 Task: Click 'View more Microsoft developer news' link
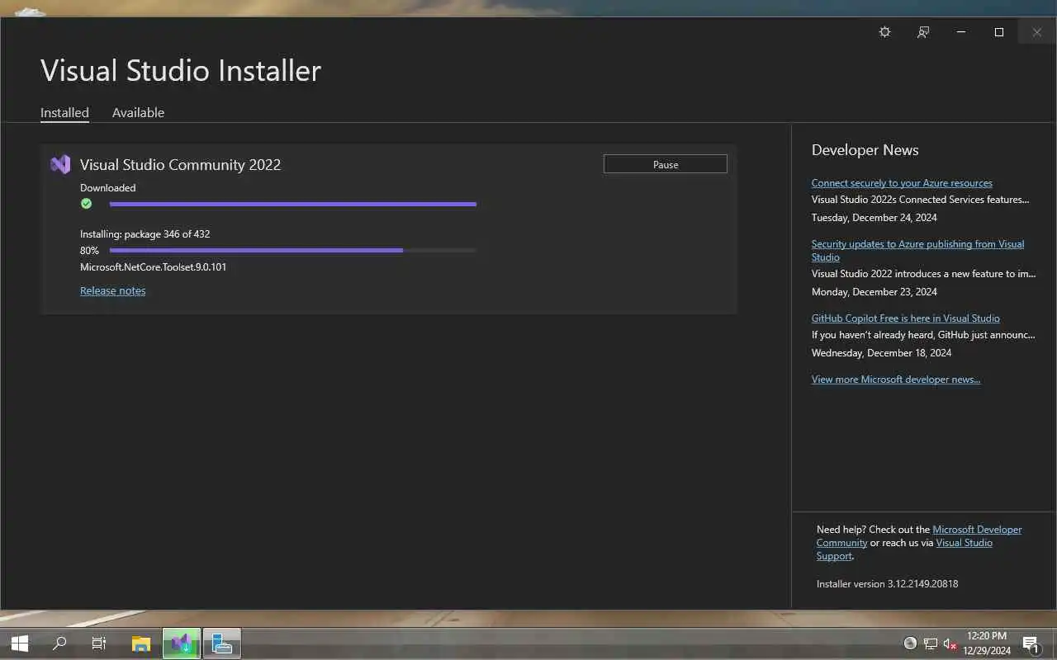click(x=896, y=379)
